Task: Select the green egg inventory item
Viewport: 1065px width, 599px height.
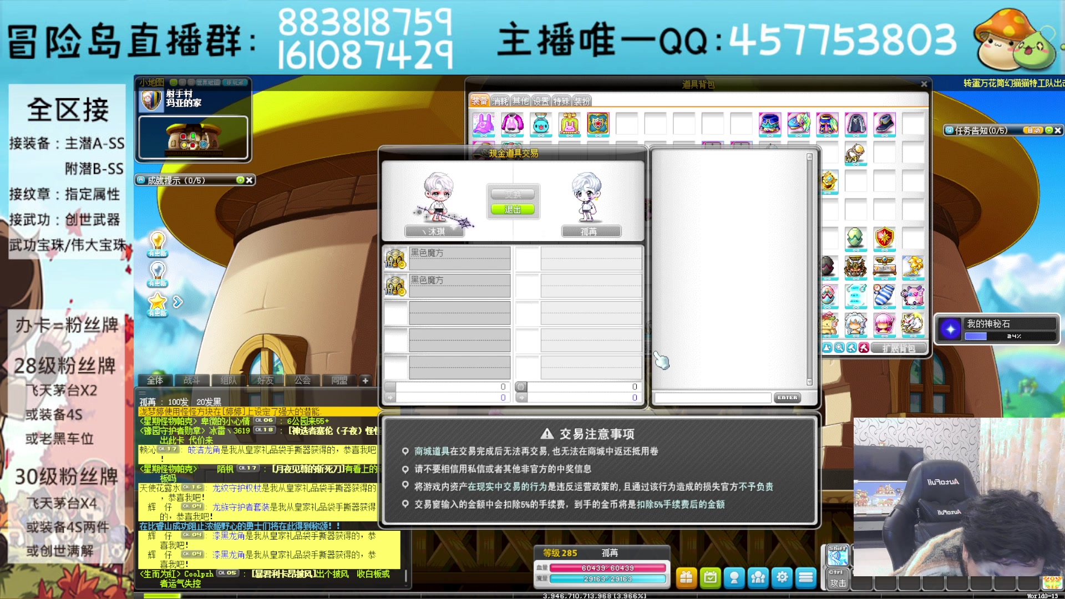Action: click(856, 238)
